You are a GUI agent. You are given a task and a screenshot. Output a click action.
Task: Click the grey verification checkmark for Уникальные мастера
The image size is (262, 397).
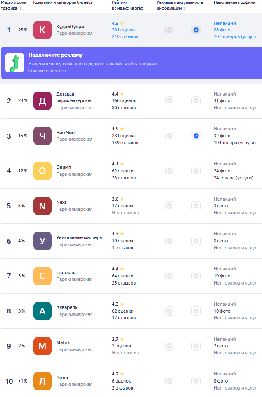pyautogui.click(x=196, y=241)
